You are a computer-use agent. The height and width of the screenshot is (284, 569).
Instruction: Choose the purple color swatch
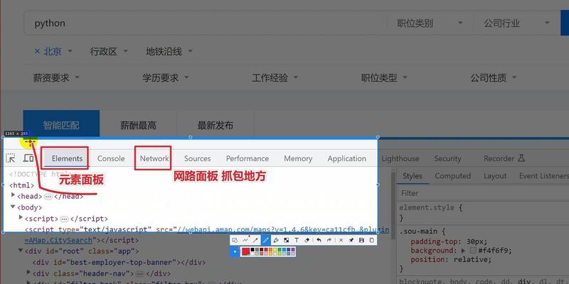point(293,250)
